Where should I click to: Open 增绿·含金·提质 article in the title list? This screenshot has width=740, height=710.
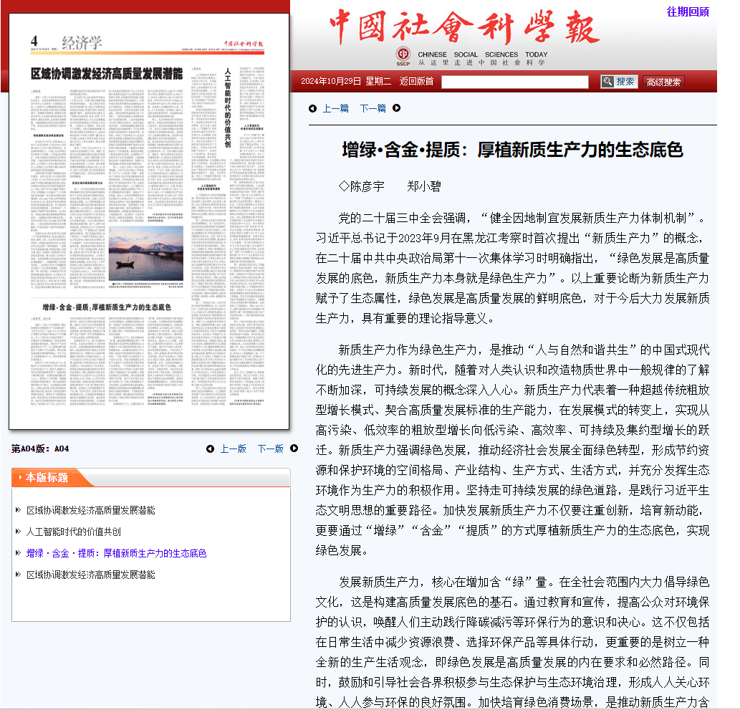pos(116,553)
